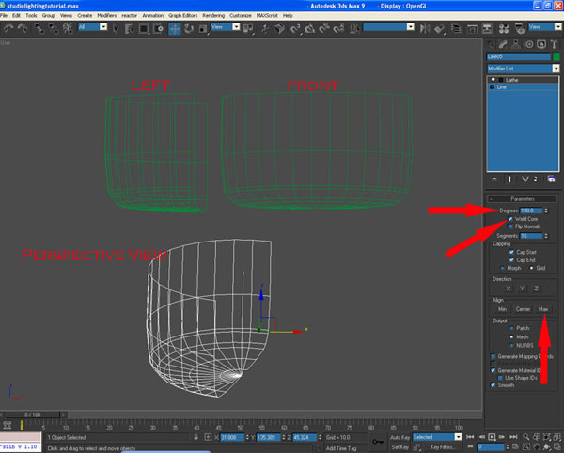Toggle the Weld Core checkbox
This screenshot has width=564, height=453.
click(510, 219)
